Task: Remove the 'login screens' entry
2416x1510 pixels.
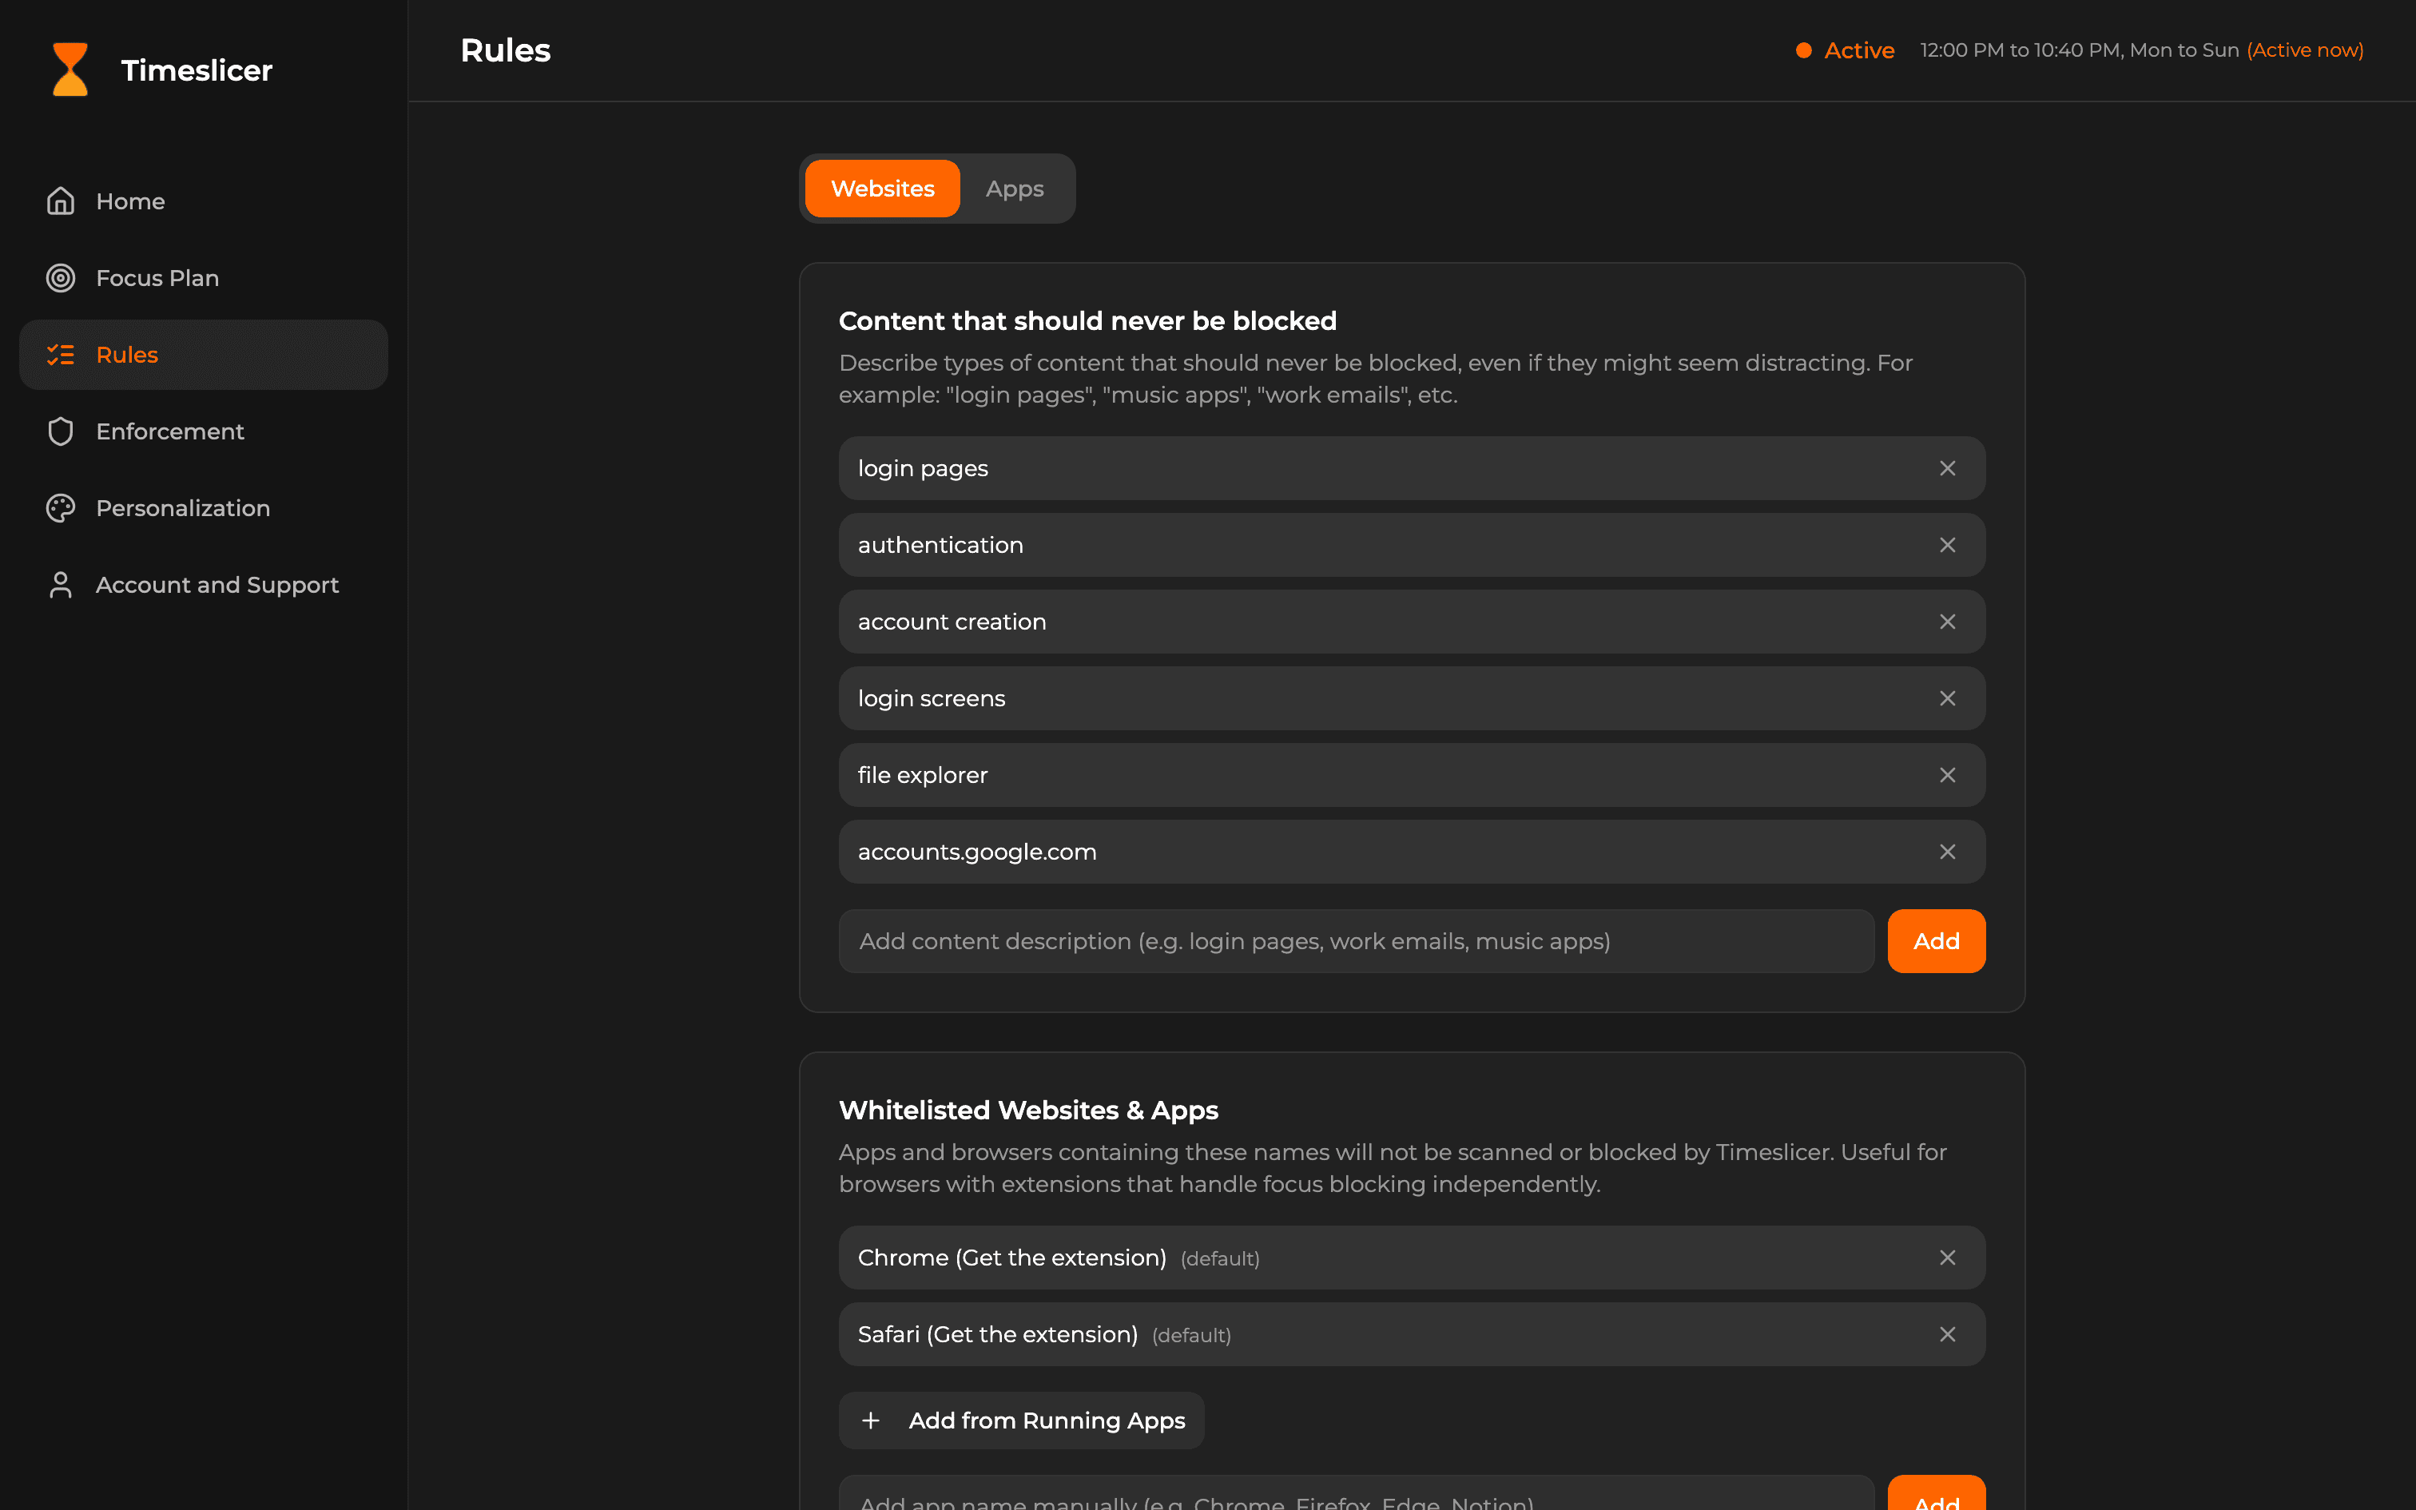Action: pyautogui.click(x=1947, y=698)
